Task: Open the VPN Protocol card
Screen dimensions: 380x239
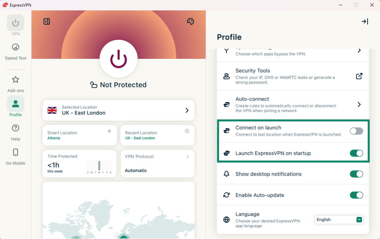Action: 157,163
